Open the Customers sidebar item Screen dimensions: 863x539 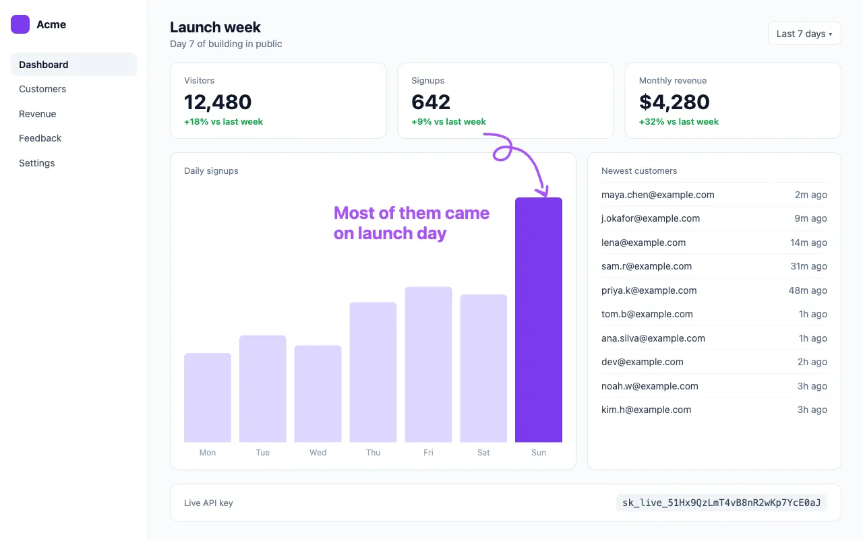[x=73, y=89]
